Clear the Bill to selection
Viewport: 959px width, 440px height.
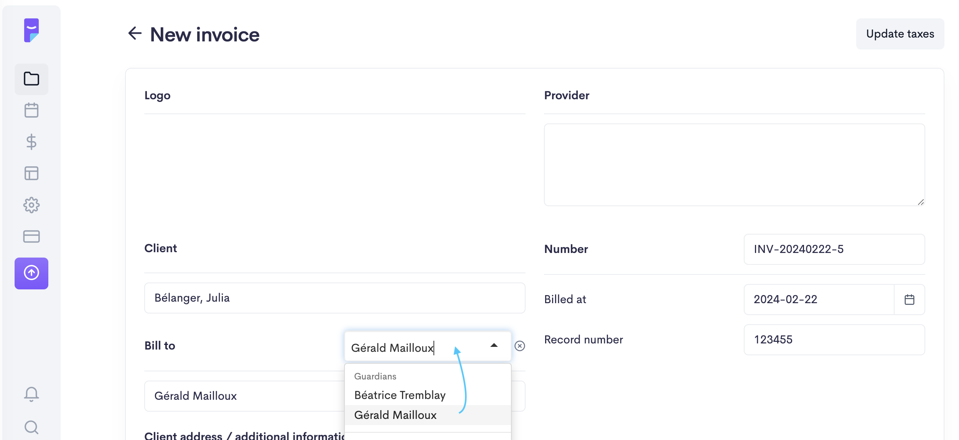pyautogui.click(x=519, y=346)
